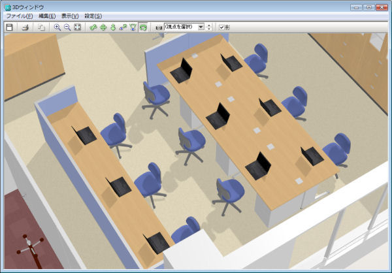Image resolution: width=392 pixels, height=273 pixels.
Task: Zoom in with the plus magnifier
Action: (57, 27)
